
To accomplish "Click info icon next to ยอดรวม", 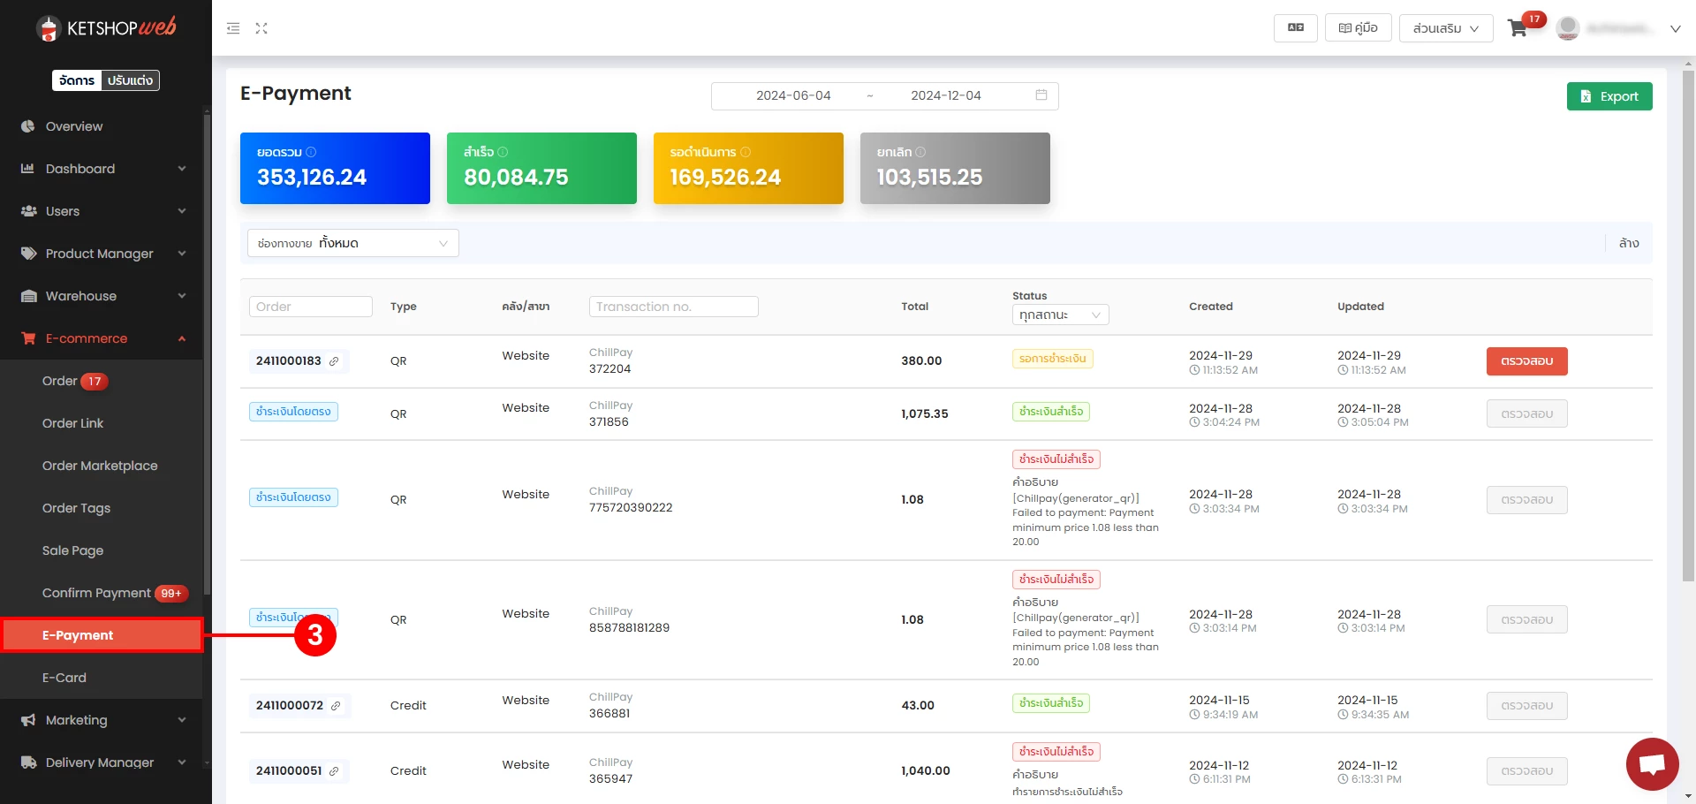I will tap(311, 152).
